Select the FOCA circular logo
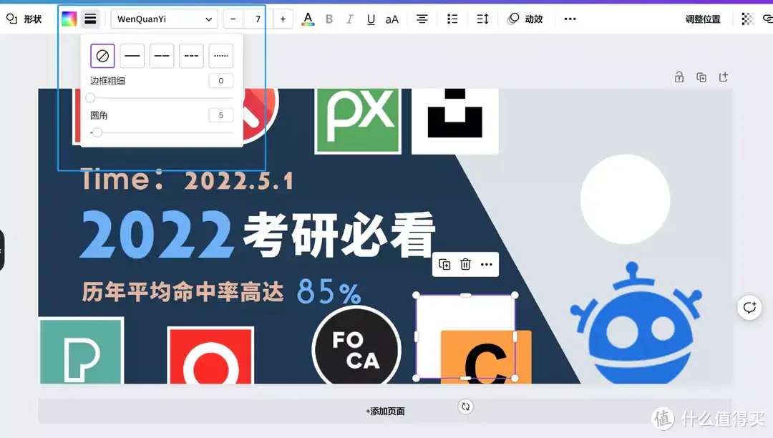The height and width of the screenshot is (438, 773). click(356, 346)
